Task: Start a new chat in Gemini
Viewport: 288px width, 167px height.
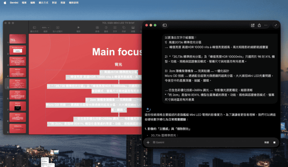Action: (x=253, y=25)
